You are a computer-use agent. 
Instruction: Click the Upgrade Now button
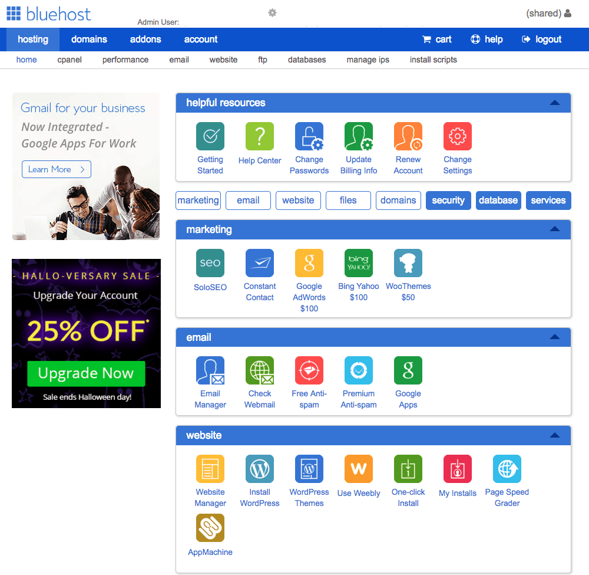(86, 373)
